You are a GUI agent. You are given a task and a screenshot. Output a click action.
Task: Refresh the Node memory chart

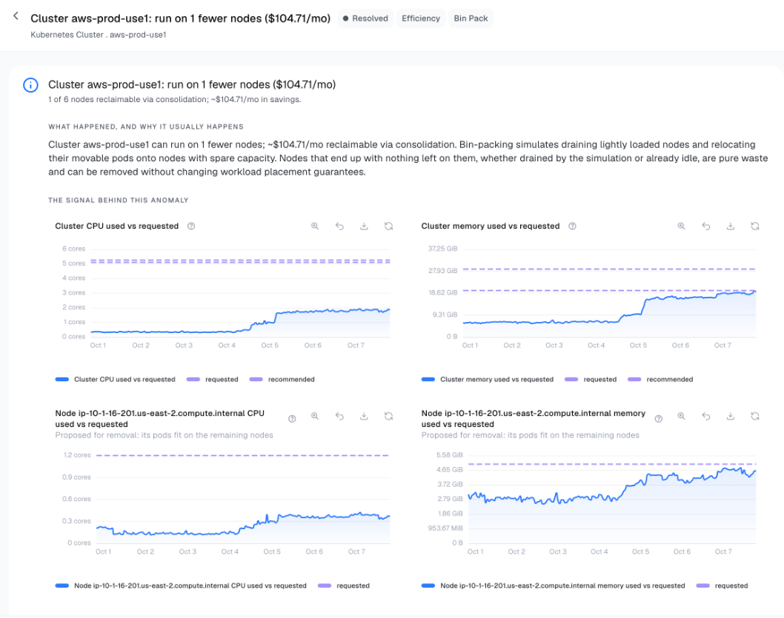(x=755, y=416)
